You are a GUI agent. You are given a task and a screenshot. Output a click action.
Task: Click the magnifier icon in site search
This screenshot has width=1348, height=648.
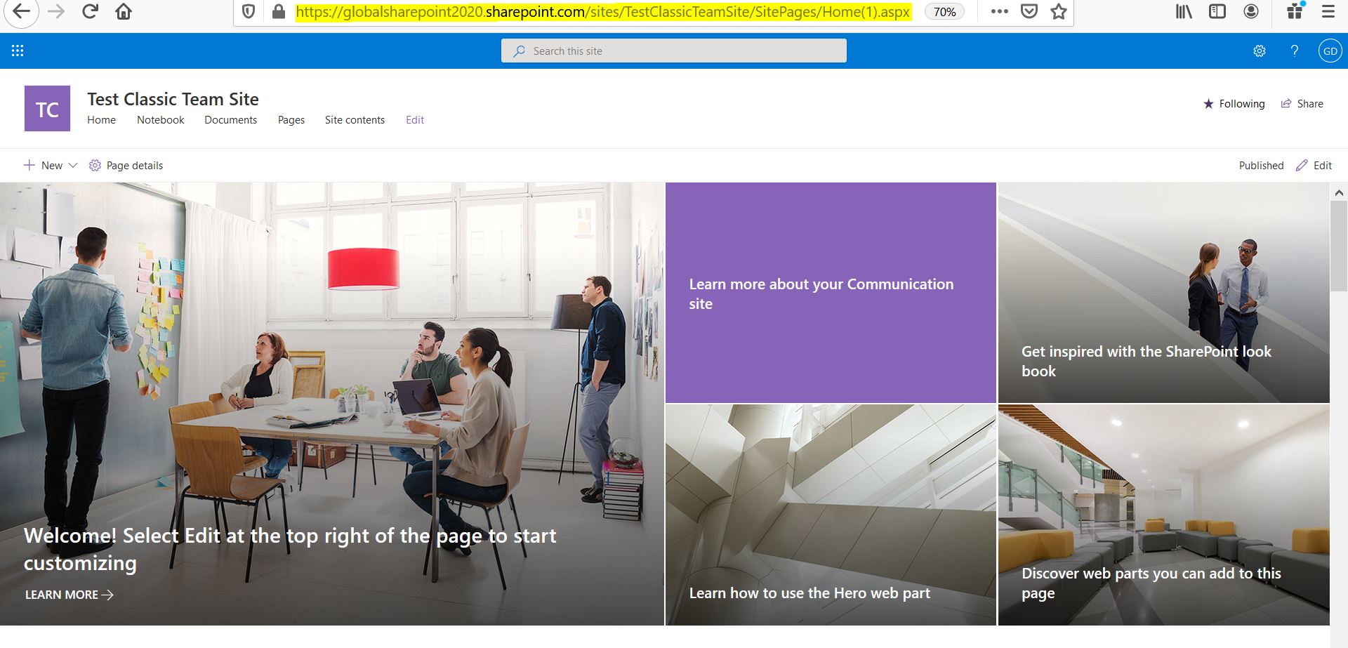point(520,51)
